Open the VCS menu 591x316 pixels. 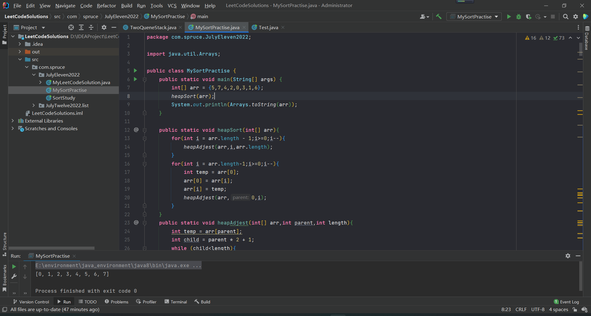(x=172, y=6)
